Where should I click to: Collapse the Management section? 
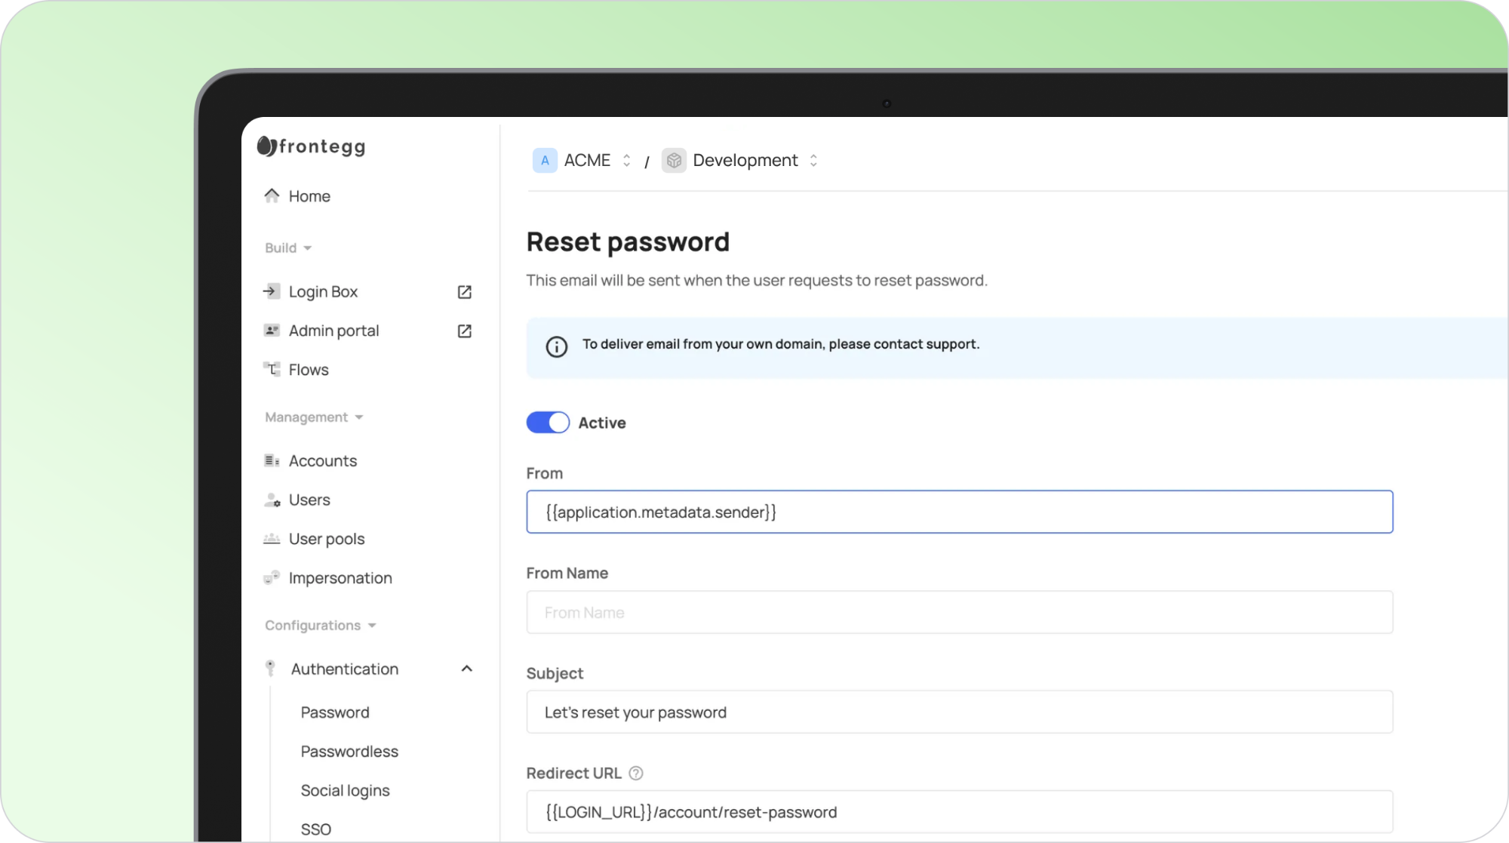pos(314,417)
